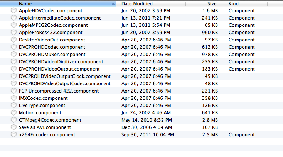Image resolution: width=283 pixels, height=157 pixels.
Task: Select AppleMPEG2Codec.component file
Action: pyautogui.click(x=53, y=25)
